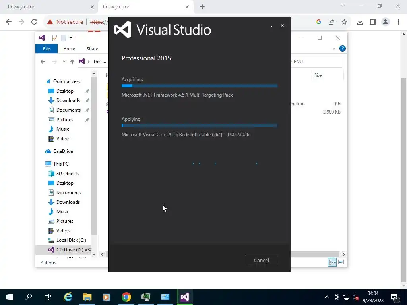Image resolution: width=407 pixels, height=305 pixels.
Task: Click Share this page icon in Chrome
Action: 331,22
